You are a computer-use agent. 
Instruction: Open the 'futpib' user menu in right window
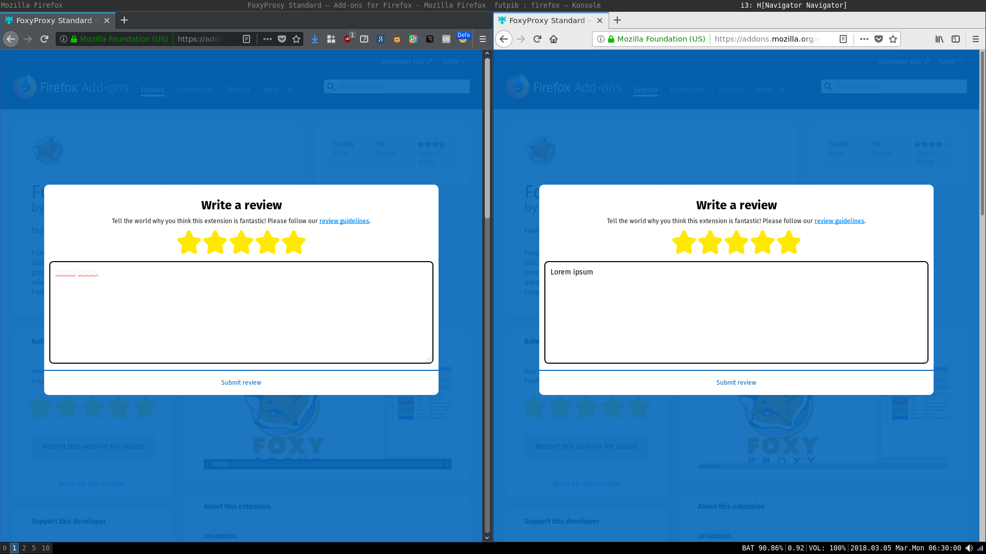(x=951, y=62)
